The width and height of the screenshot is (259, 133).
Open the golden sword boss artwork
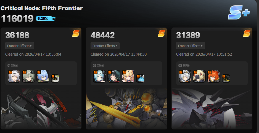[x=126, y=108]
